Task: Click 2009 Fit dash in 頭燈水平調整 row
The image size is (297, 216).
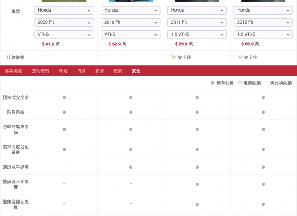Action: point(64,166)
